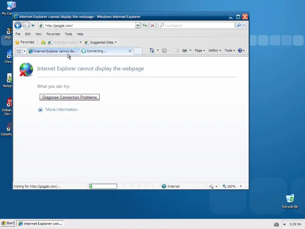Image resolution: width=305 pixels, height=229 pixels.
Task: Open the Edit menu
Action: 28,34
